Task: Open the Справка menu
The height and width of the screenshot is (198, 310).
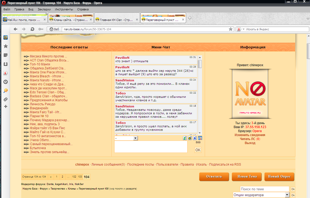Action: [83, 9]
